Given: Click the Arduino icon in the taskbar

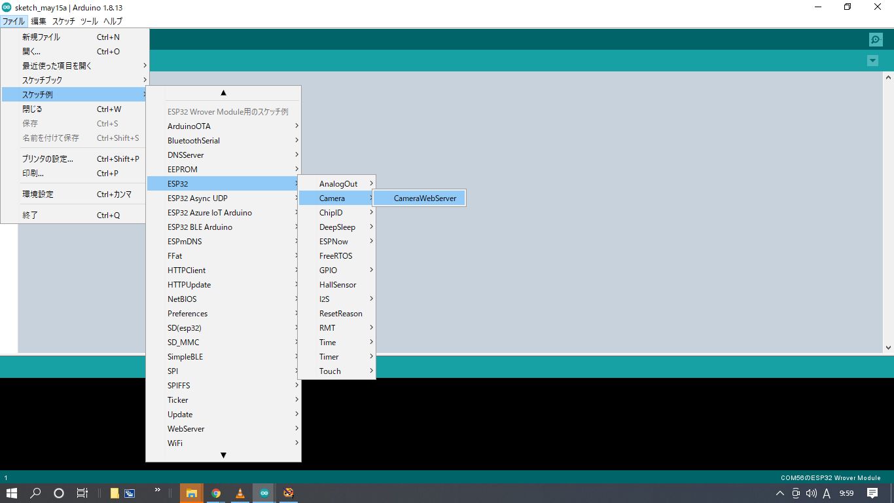Looking at the screenshot, I should (264, 493).
